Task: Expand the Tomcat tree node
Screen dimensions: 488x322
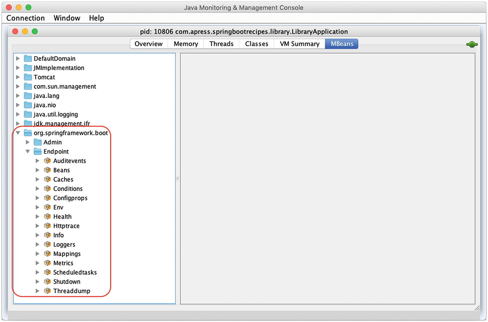Action: point(18,77)
